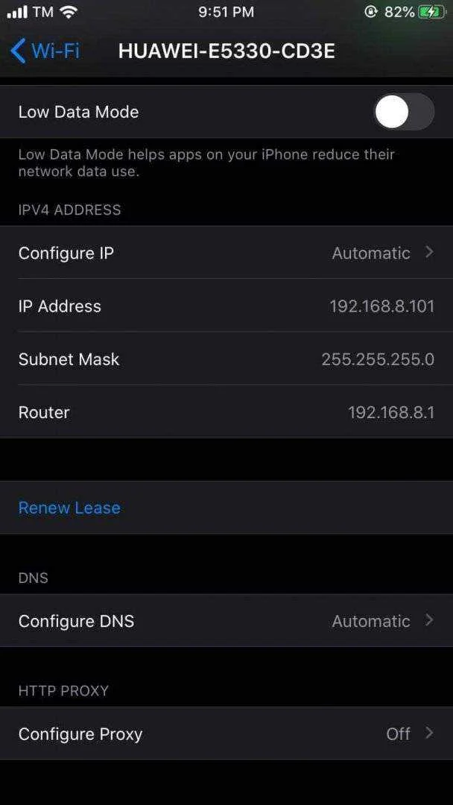Go back to Wi-Fi settings
Image resolution: width=453 pixels, height=805 pixels.
45,51
